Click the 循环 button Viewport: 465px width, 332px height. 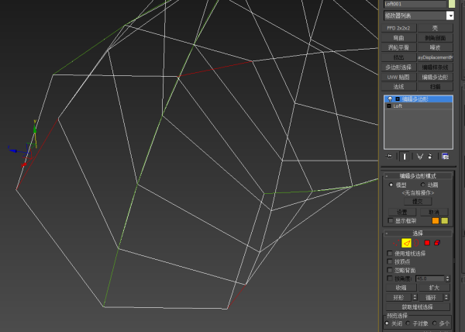431,297
